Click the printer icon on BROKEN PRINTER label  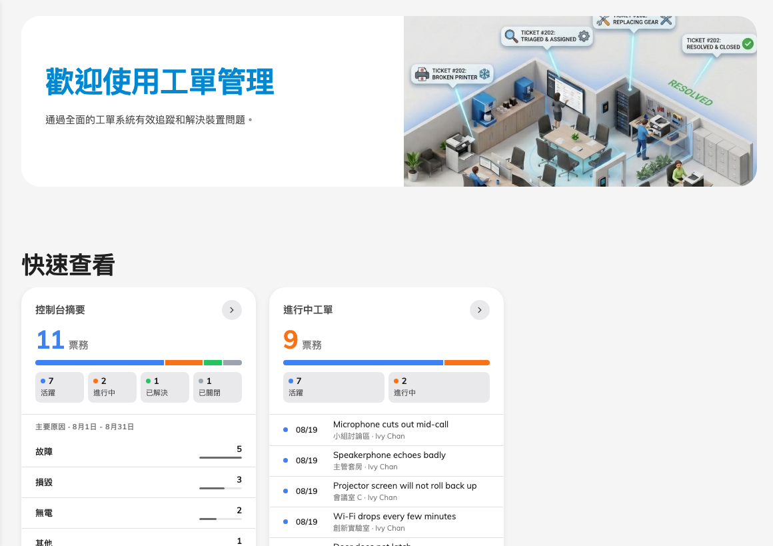click(x=422, y=74)
